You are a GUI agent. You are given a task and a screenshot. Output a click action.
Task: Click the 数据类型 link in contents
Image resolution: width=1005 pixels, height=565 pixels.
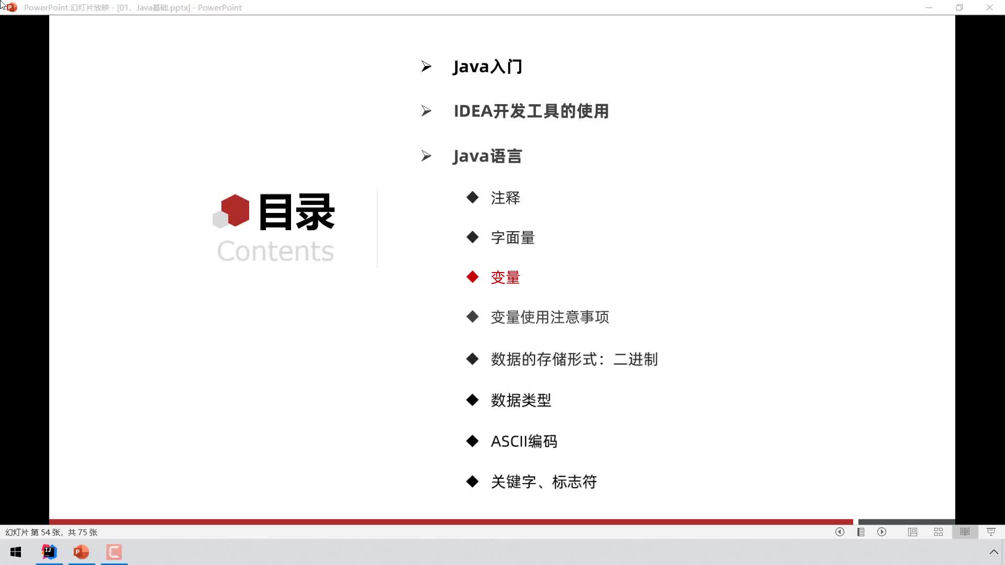520,400
